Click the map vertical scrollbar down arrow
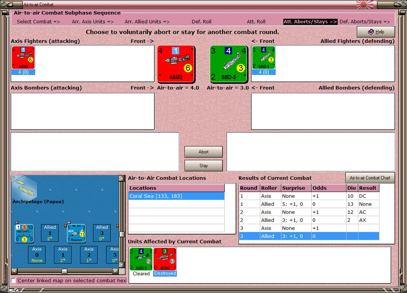407x293 pixels. (x=121, y=265)
